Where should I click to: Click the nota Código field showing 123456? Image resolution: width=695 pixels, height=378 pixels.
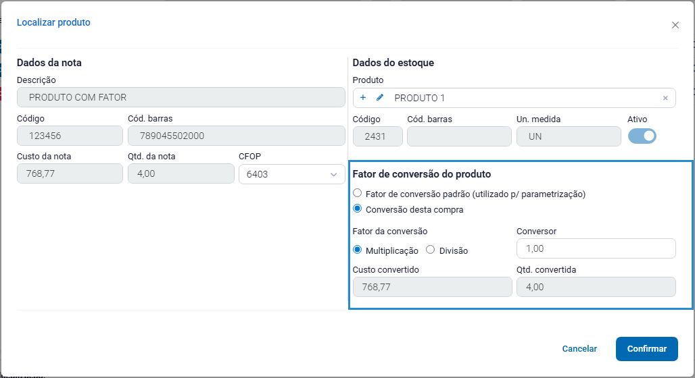[x=70, y=136]
